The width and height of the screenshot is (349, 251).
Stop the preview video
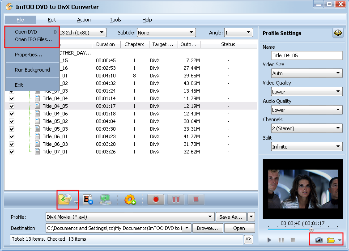[x=293, y=240]
